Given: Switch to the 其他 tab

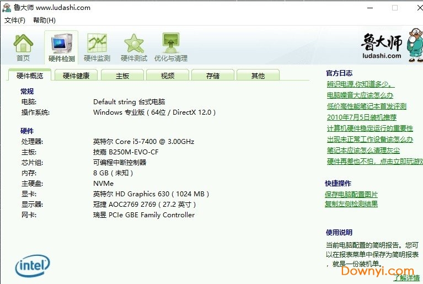Looking at the screenshot, I should pyautogui.click(x=258, y=76).
